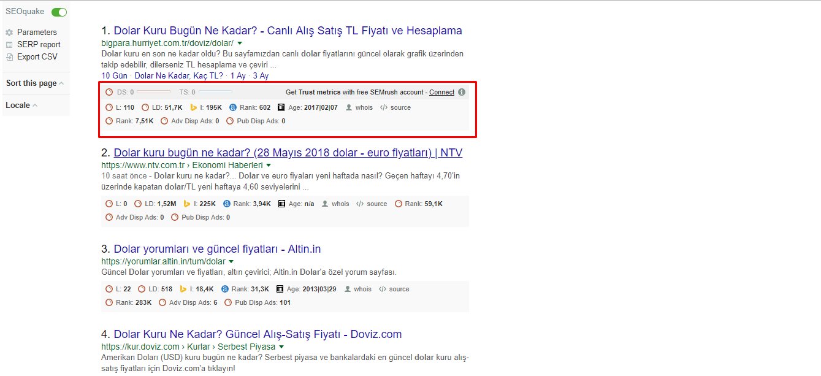The height and width of the screenshot is (376, 821).
Task: Turn off the SEOquake switch
Action: (x=59, y=12)
